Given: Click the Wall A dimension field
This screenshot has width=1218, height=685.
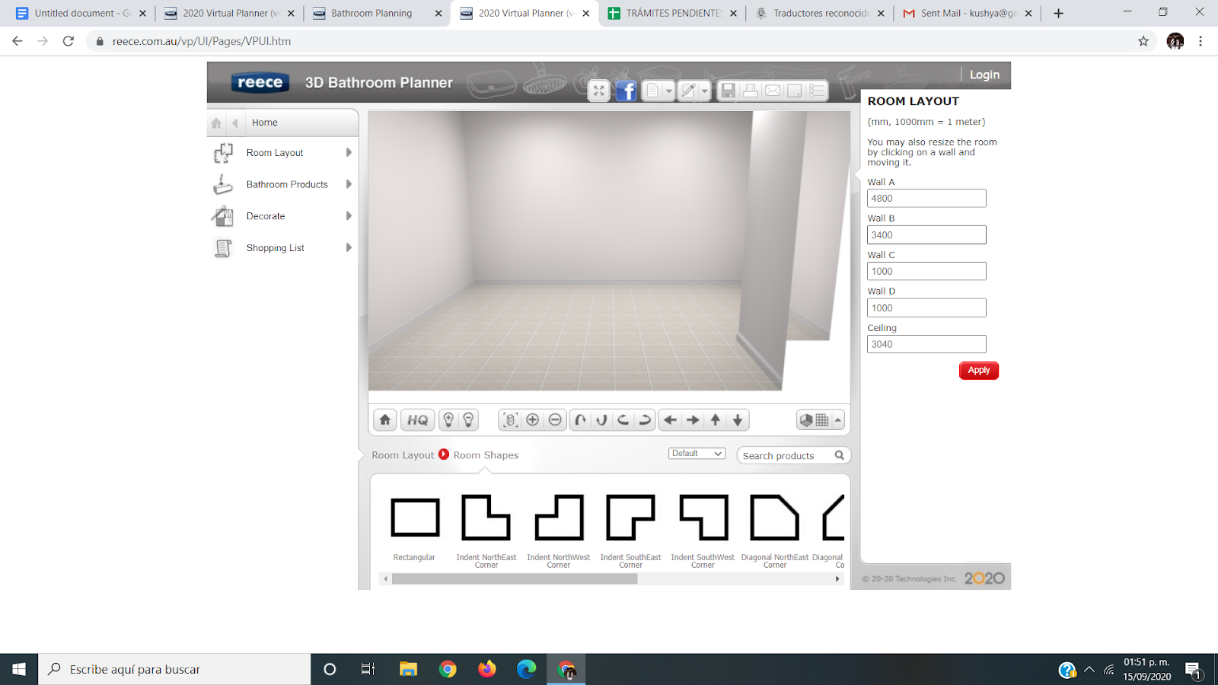Looking at the screenshot, I should coord(926,199).
